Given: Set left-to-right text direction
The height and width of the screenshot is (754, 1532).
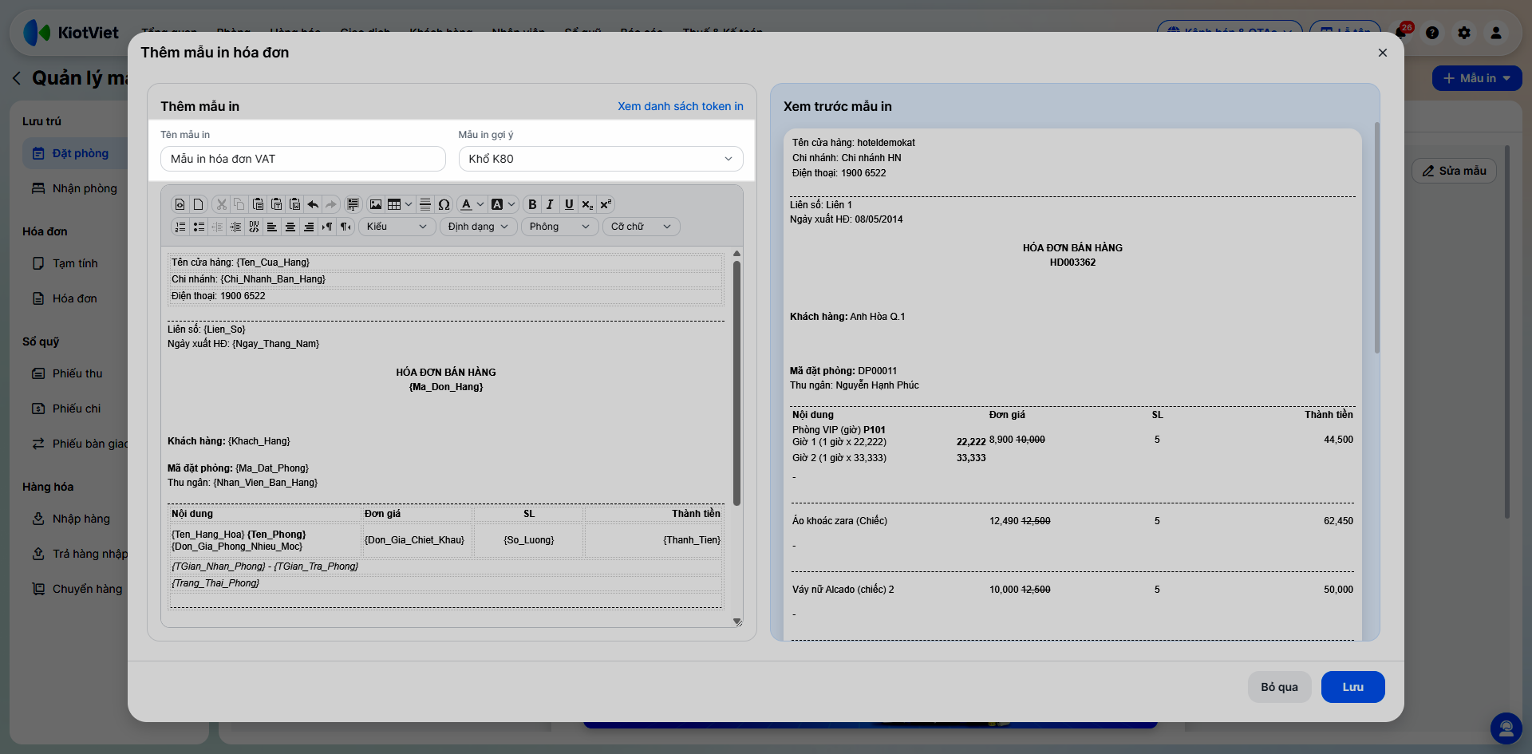Looking at the screenshot, I should tap(327, 227).
